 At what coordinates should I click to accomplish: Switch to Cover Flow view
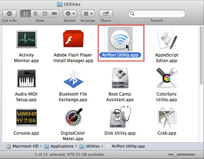tap(54, 14)
